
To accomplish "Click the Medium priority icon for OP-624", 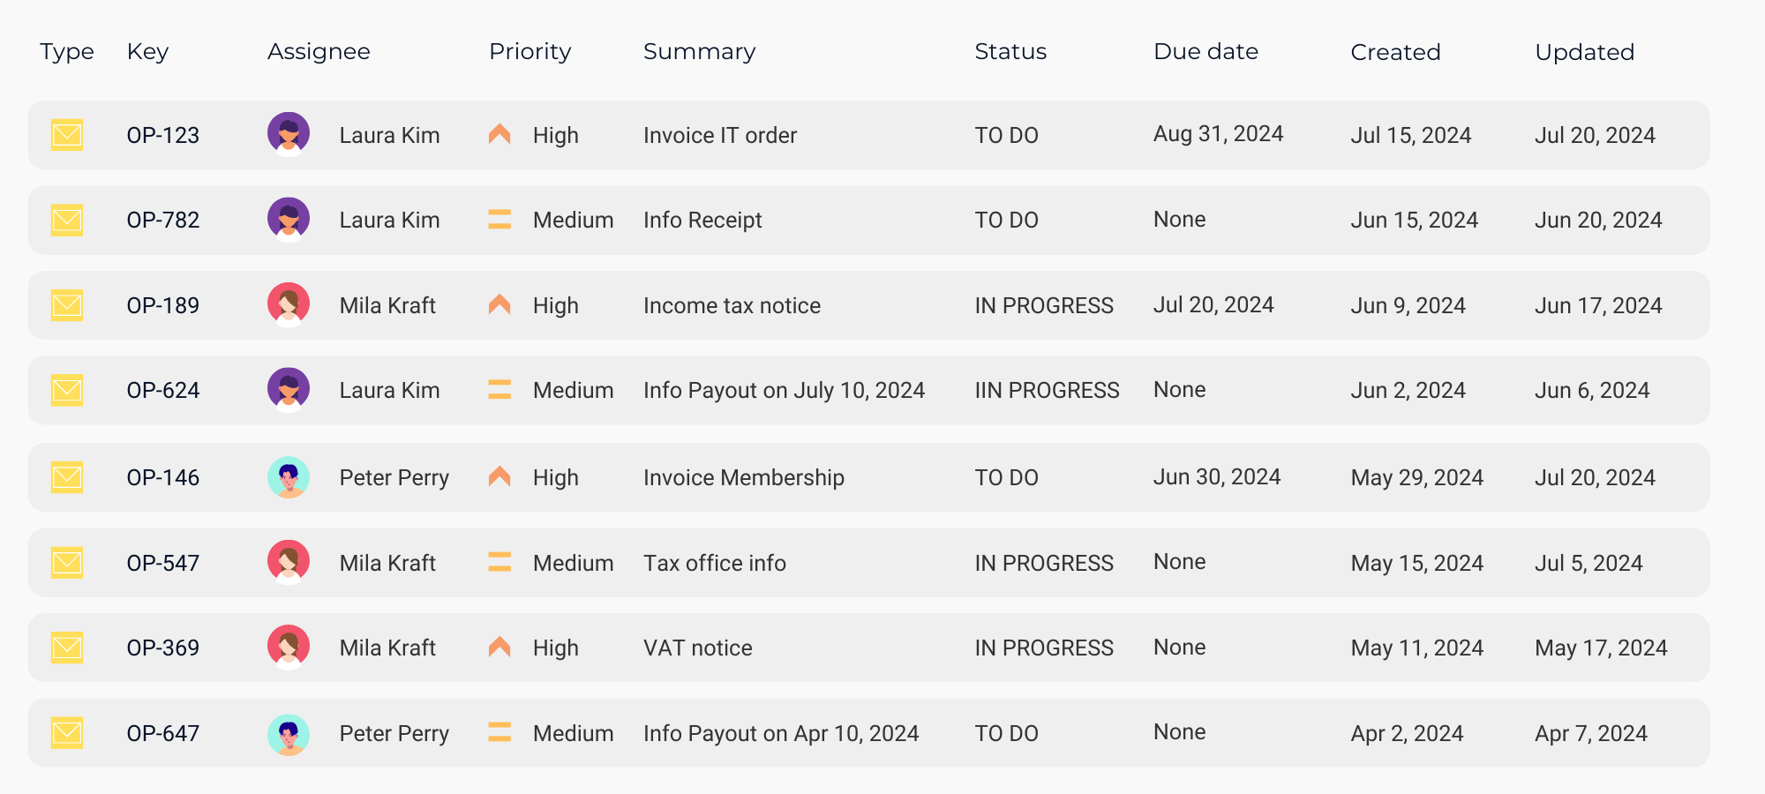I will 499,390.
